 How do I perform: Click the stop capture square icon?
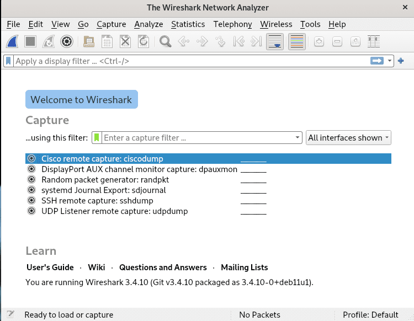30,42
